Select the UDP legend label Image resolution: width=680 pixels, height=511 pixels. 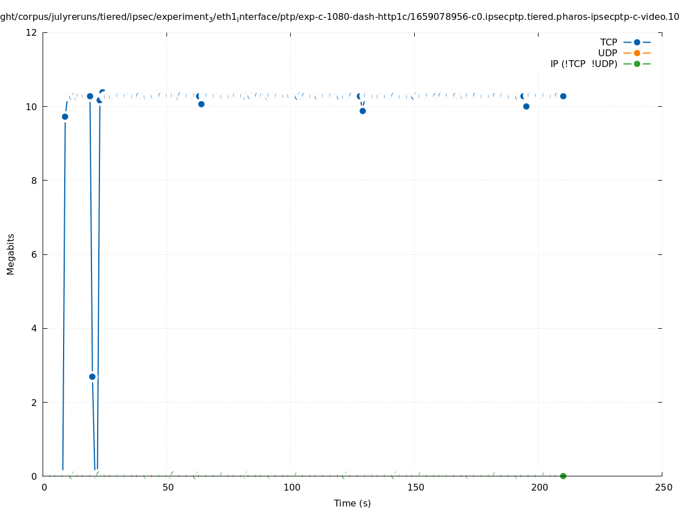click(607, 53)
